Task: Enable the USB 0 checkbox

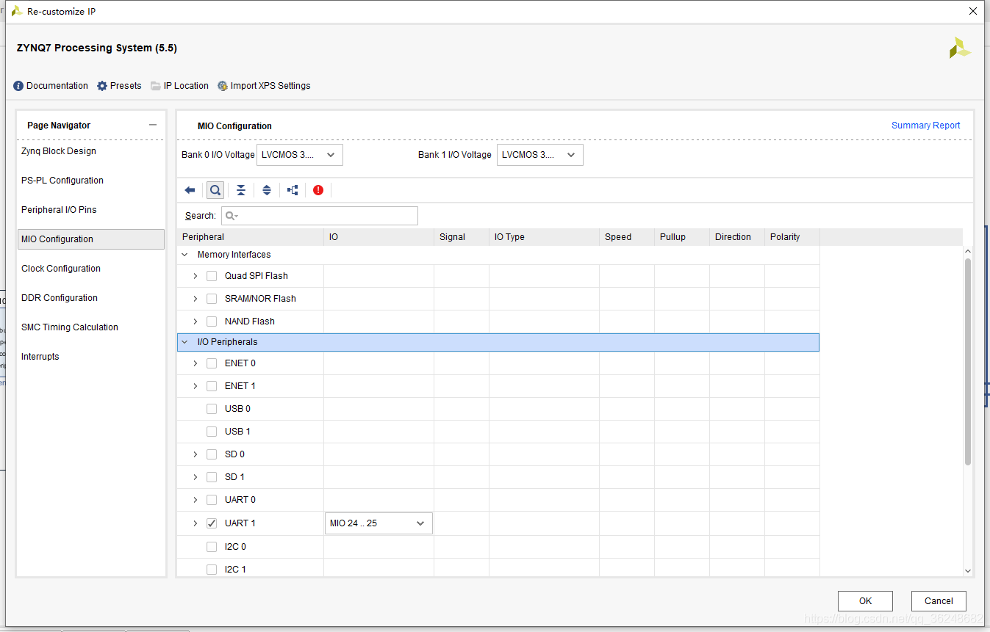Action: coord(212,409)
